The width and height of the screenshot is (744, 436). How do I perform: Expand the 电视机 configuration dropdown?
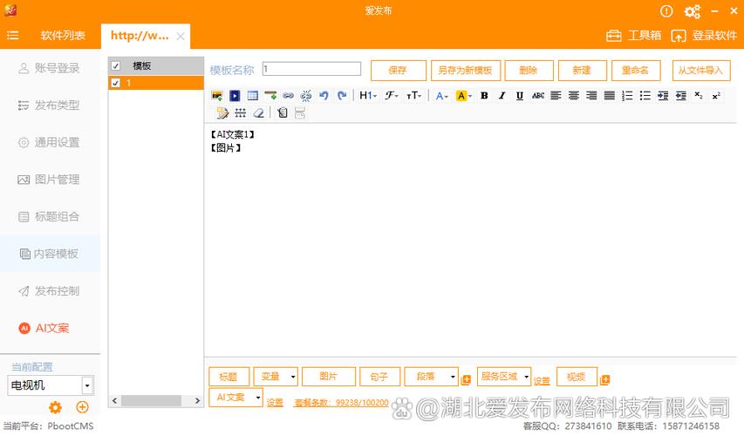[x=87, y=385]
